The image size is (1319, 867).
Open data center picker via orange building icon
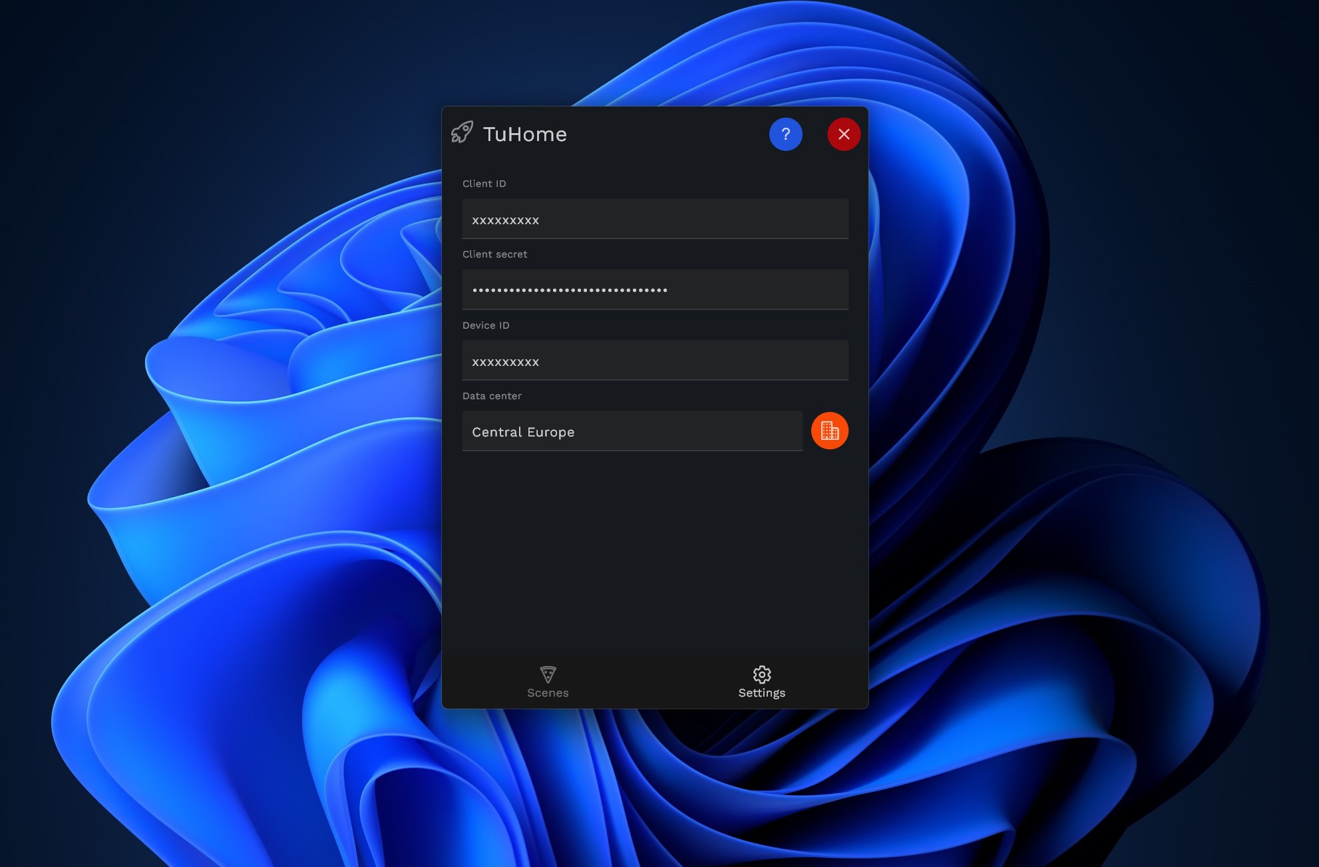coord(829,431)
